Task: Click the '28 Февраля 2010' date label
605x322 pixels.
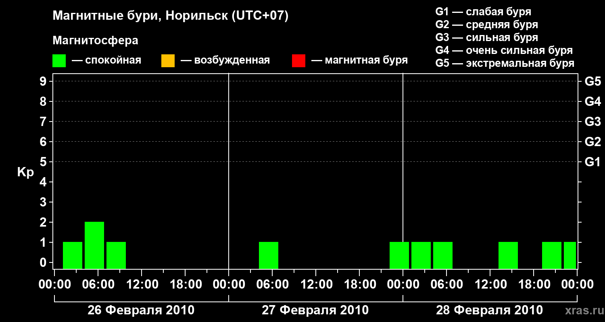Action: tap(490, 310)
